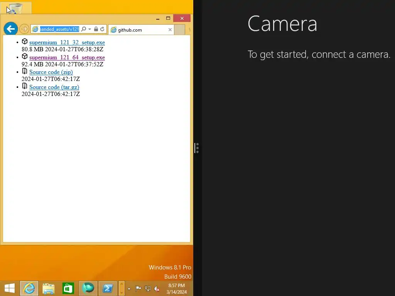
Task: Open a new blank tab
Action: [180, 30]
